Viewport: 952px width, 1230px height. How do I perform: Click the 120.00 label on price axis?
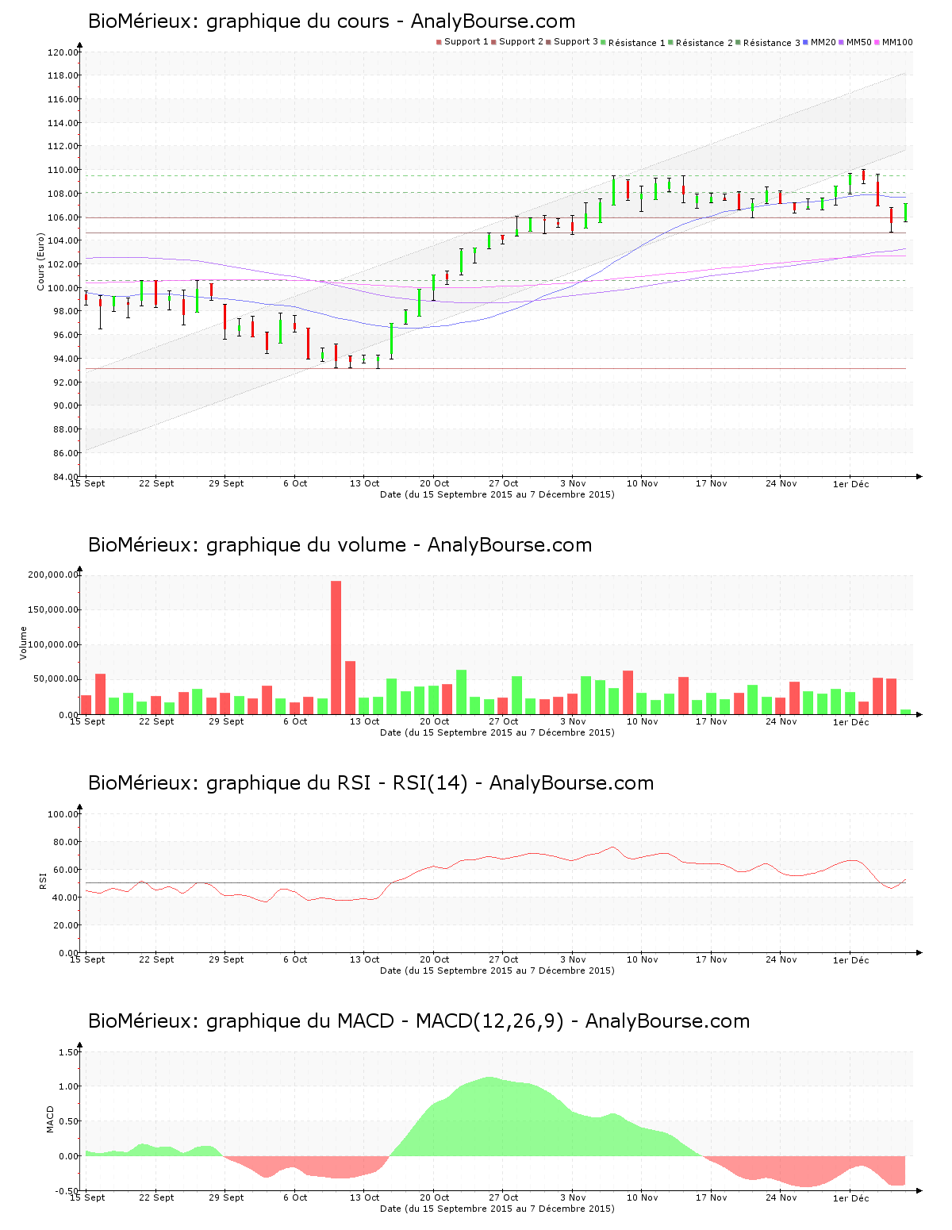pos(62,53)
